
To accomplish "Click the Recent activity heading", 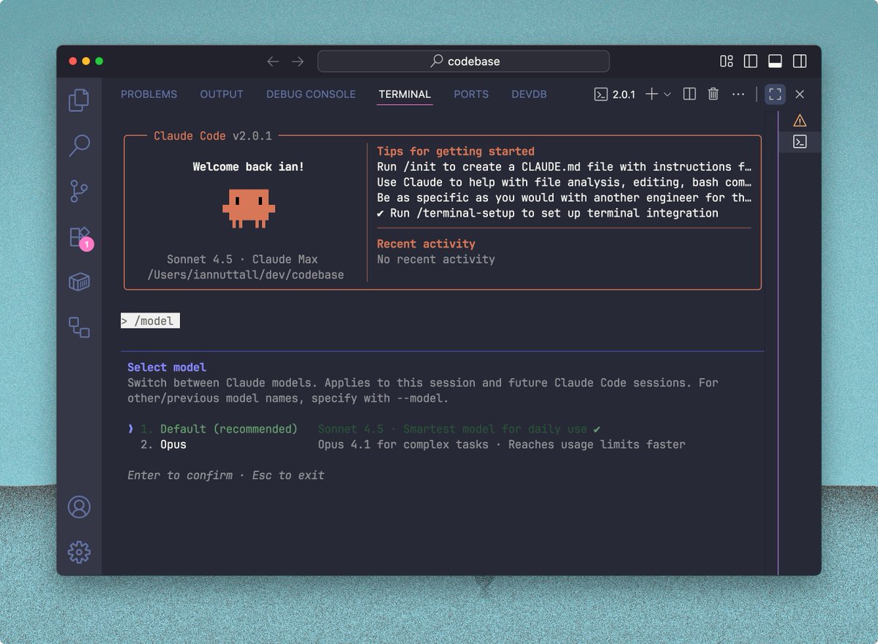I will point(426,244).
